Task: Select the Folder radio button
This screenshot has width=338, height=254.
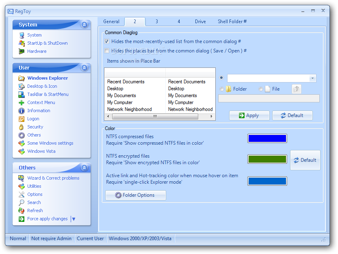Action: click(x=221, y=89)
